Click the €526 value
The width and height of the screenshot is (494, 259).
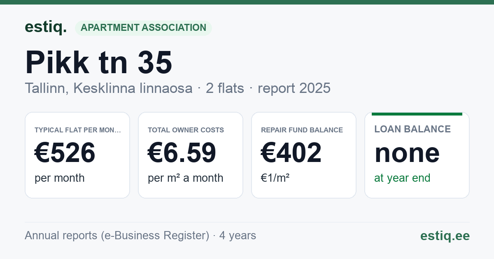[65, 153]
